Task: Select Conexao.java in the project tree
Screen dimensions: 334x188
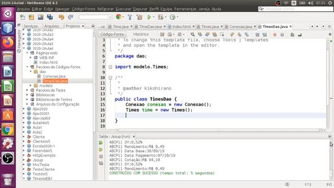Action: pyautogui.click(x=54, y=76)
